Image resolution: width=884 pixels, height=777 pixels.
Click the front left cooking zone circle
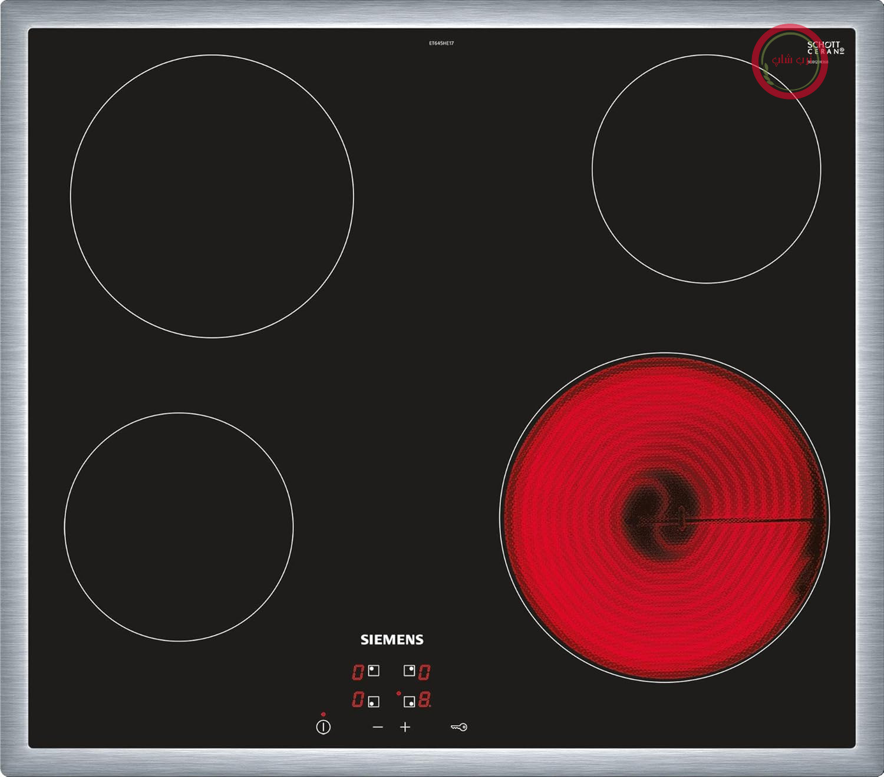click(x=179, y=527)
